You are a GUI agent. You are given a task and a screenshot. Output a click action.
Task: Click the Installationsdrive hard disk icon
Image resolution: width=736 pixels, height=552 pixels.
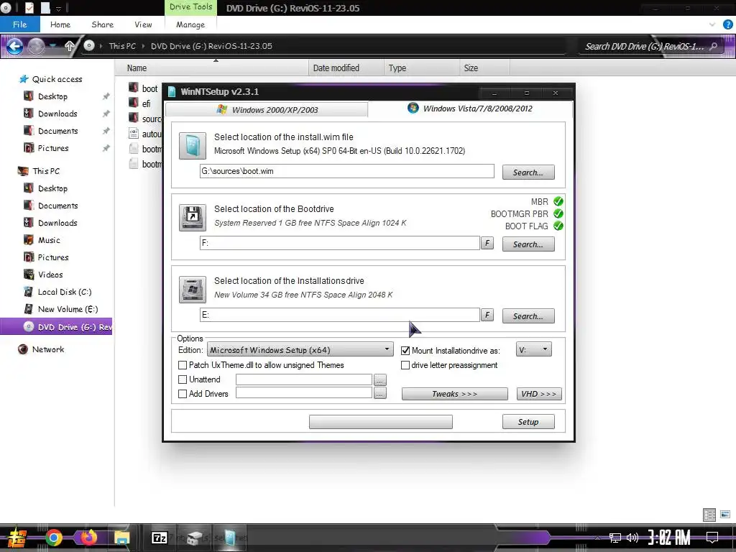tap(193, 290)
